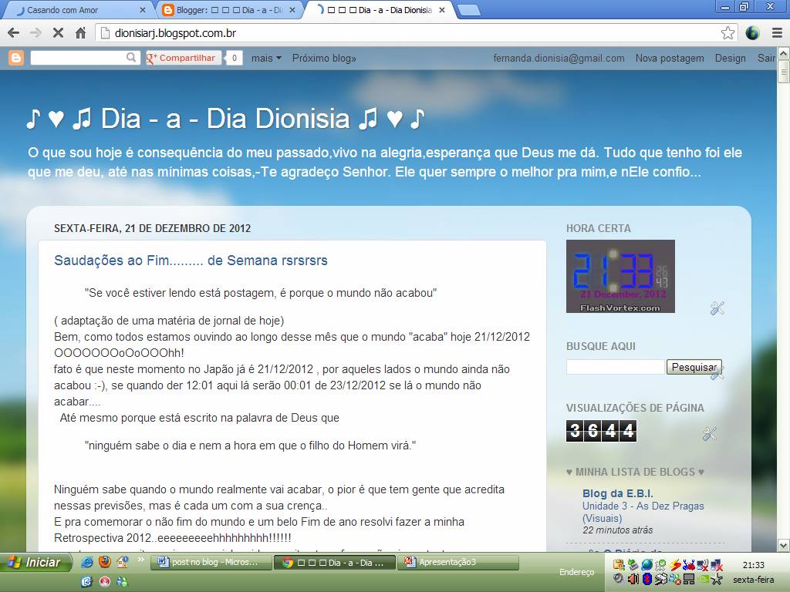790x592 pixels.
Task: Stop the page loading with the X button
Action: (58, 33)
